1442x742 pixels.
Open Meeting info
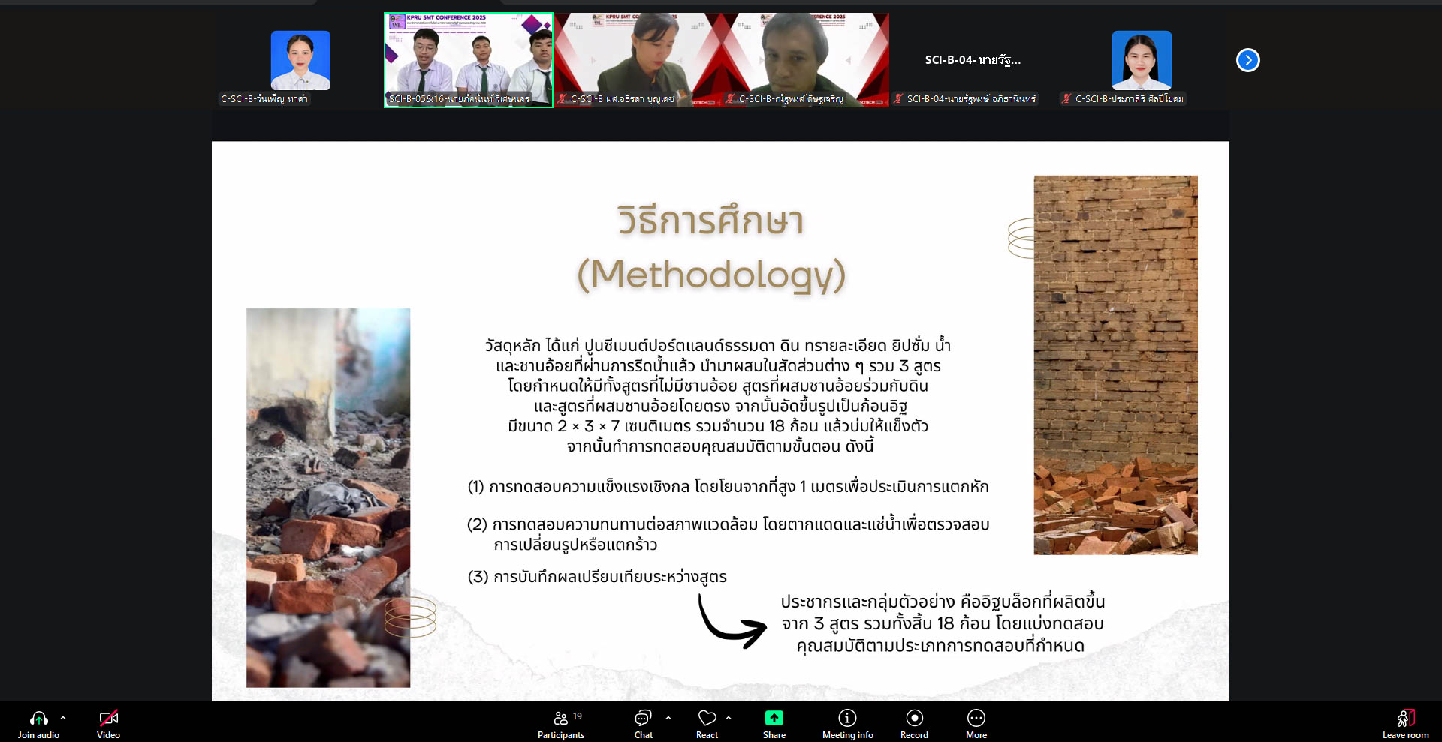[x=847, y=719]
